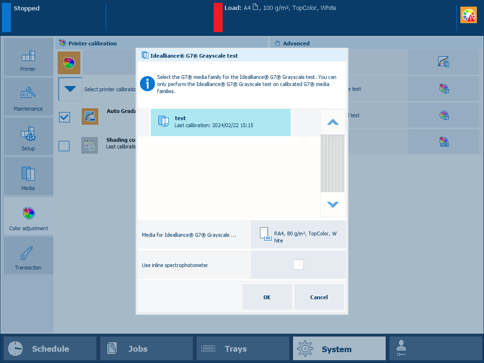Go to Setup in sidebar
The width and height of the screenshot is (484, 363).
point(28,137)
